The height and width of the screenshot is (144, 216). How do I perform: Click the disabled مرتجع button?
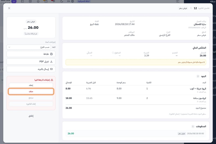tap(31, 98)
